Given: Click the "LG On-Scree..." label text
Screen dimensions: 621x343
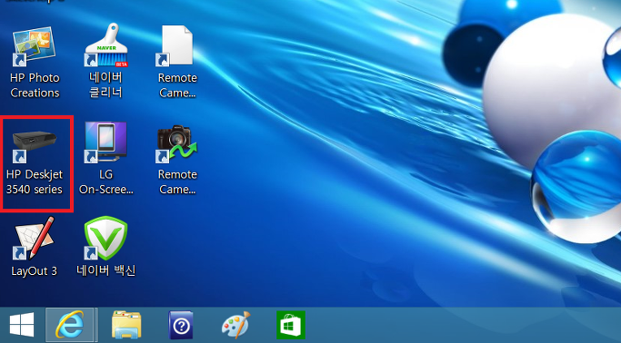Looking at the screenshot, I should click(106, 181).
